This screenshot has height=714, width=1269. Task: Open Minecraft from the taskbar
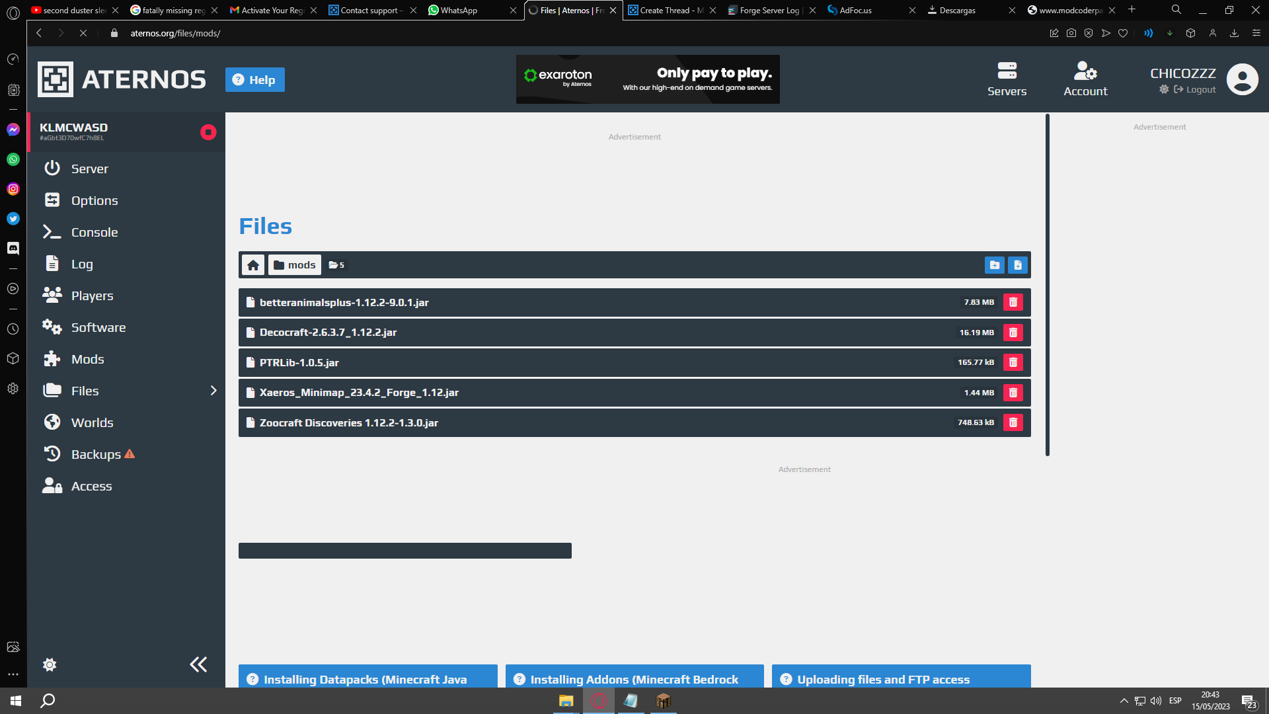[664, 701]
